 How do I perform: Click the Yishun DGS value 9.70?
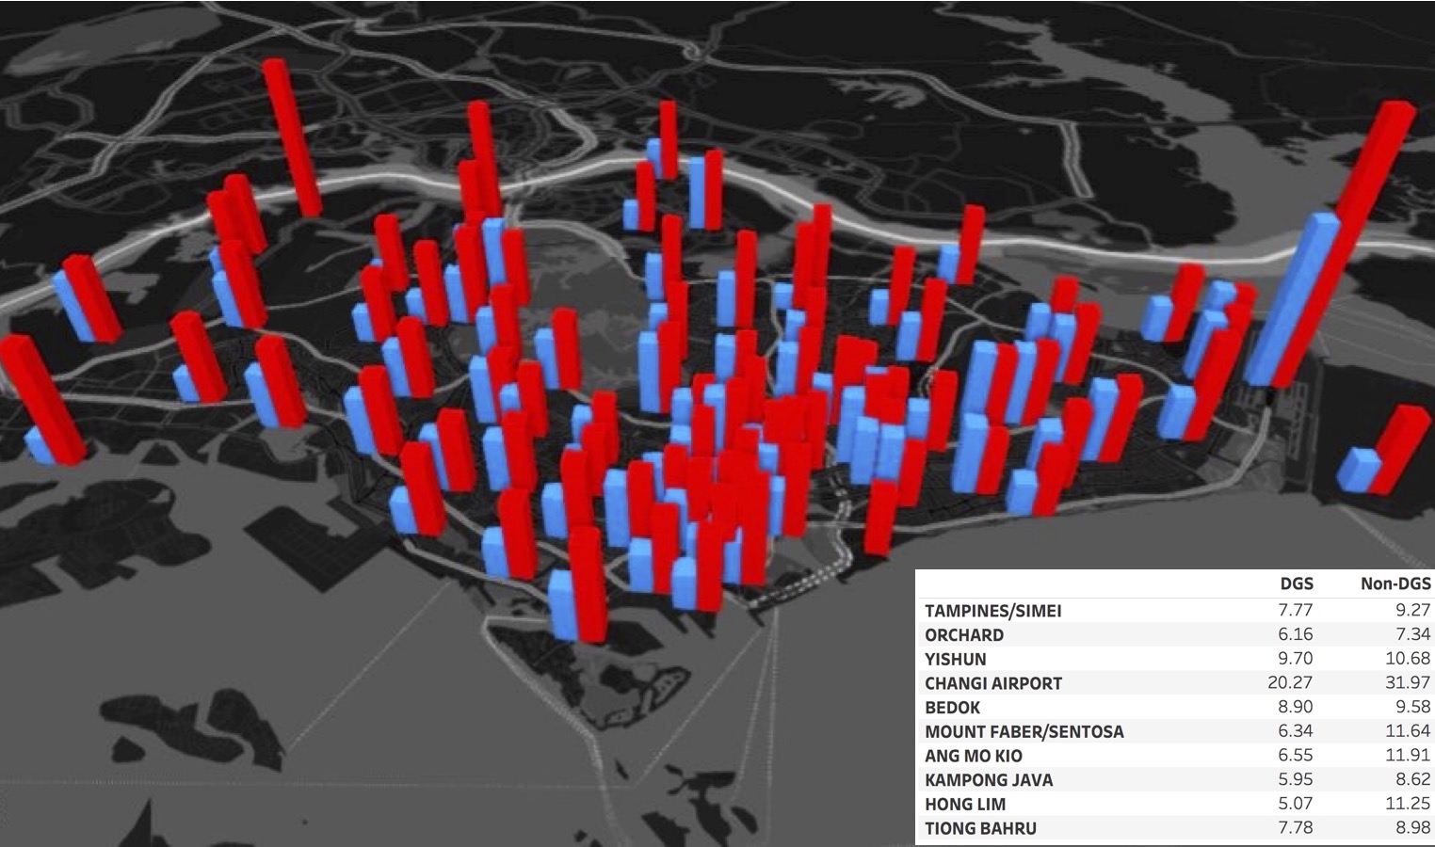coord(1297,659)
